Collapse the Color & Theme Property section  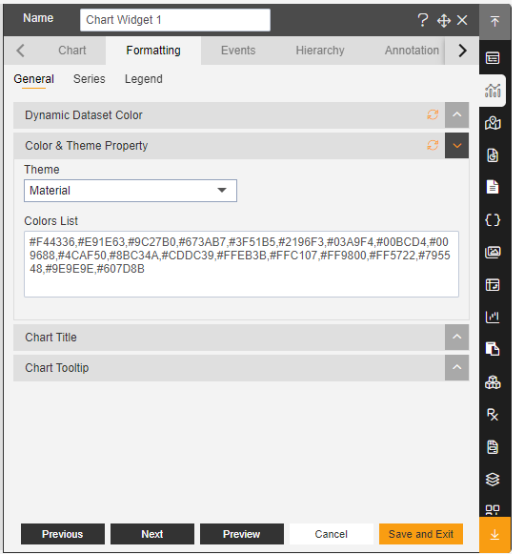point(456,146)
